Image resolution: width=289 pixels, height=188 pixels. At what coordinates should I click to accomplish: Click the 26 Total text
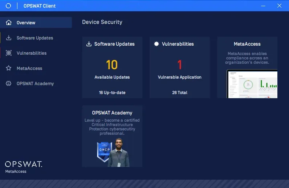[x=180, y=92]
